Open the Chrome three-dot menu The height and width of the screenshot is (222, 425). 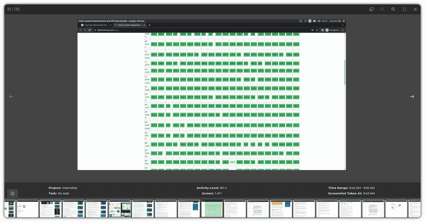tap(343, 30)
